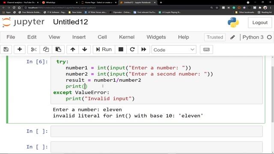Screen dimensions: 274x154
Task: Restart the kernel circular arrow icon
Action: click(x=132, y=50)
